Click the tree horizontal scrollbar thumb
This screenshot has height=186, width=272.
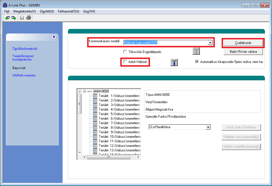coord(109,157)
